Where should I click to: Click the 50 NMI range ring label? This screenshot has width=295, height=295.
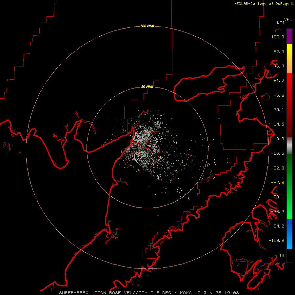pos(147,87)
